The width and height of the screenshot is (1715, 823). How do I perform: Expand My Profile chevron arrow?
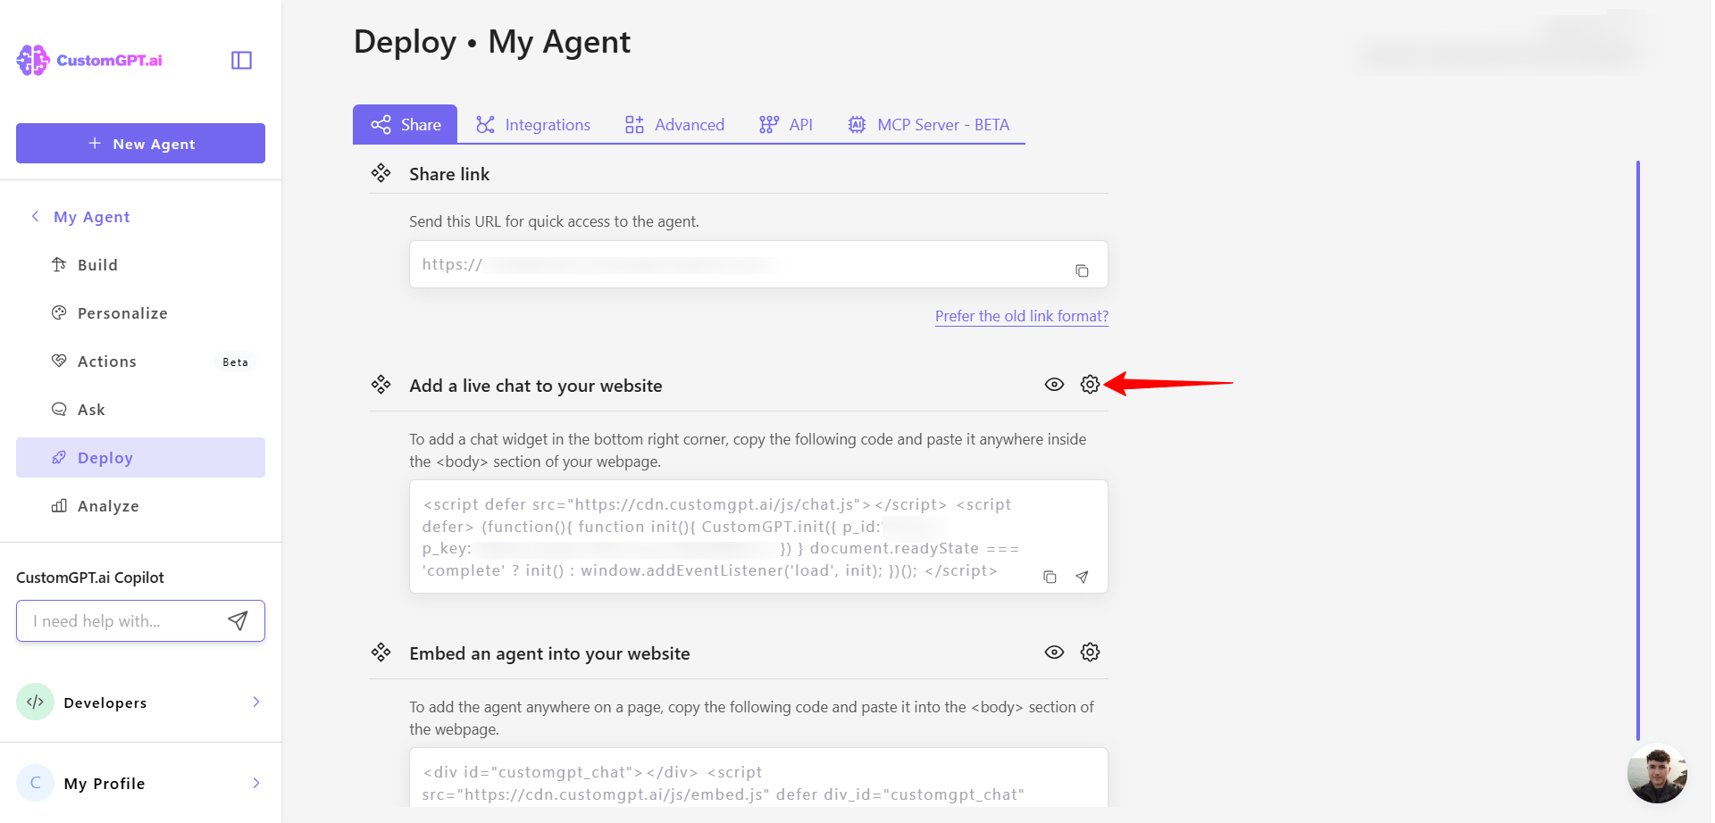[256, 783]
